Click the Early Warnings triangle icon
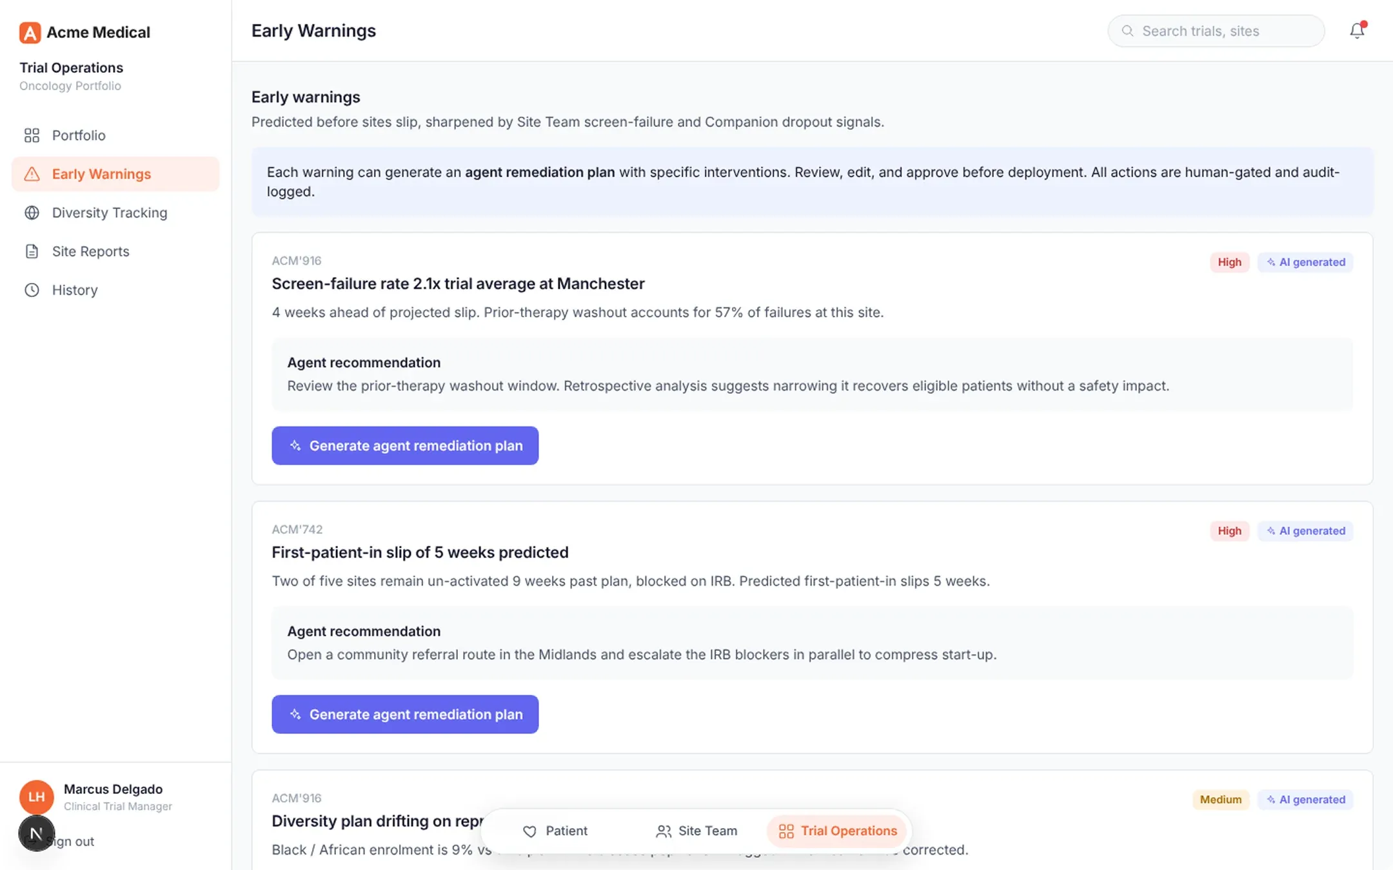Image resolution: width=1393 pixels, height=870 pixels. [32, 174]
